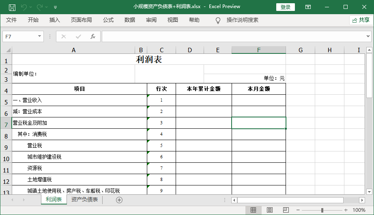The width and height of the screenshot is (374, 215).
Task: Open the 插入 ribbon tab
Action: [x=54, y=20]
